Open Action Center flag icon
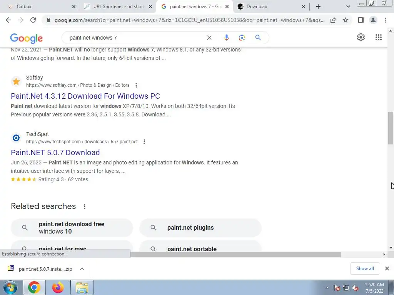The image size is (394, 295). [337, 288]
